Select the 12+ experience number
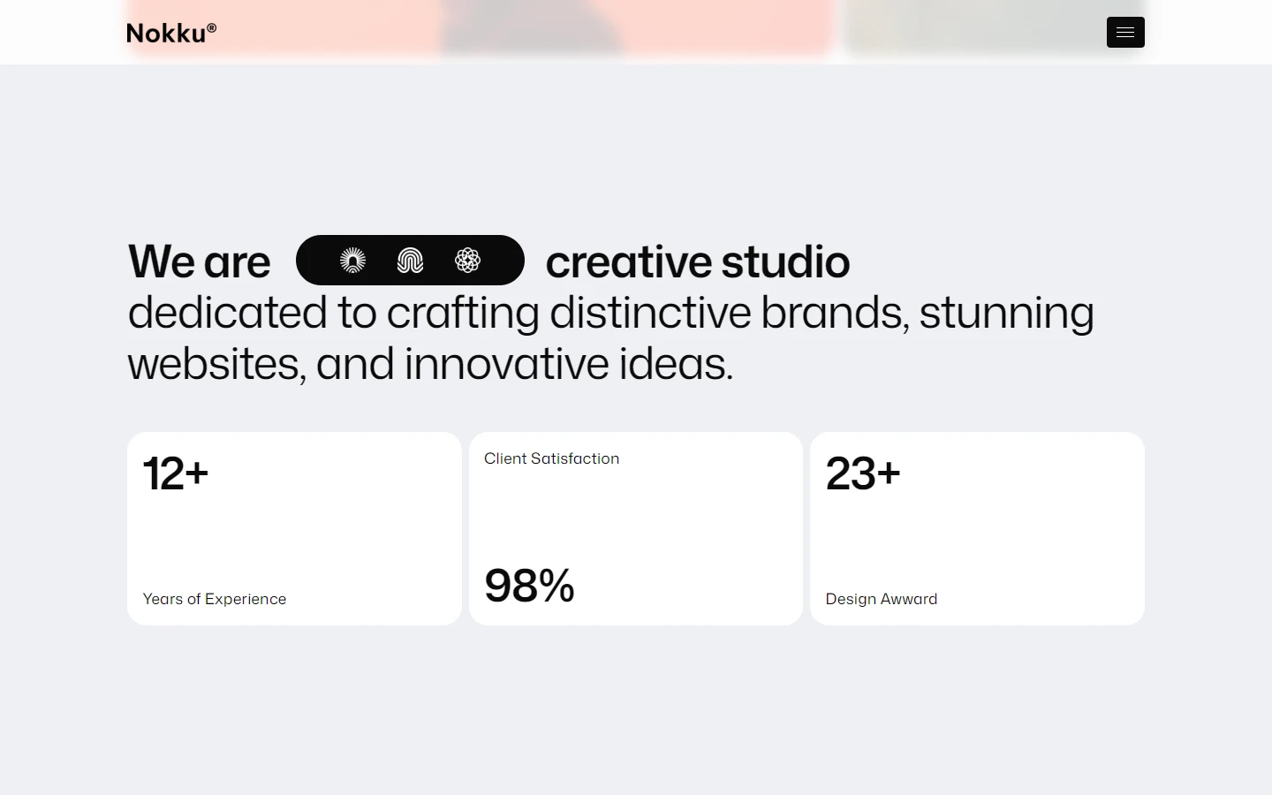The height and width of the screenshot is (795, 1272). pos(176,473)
